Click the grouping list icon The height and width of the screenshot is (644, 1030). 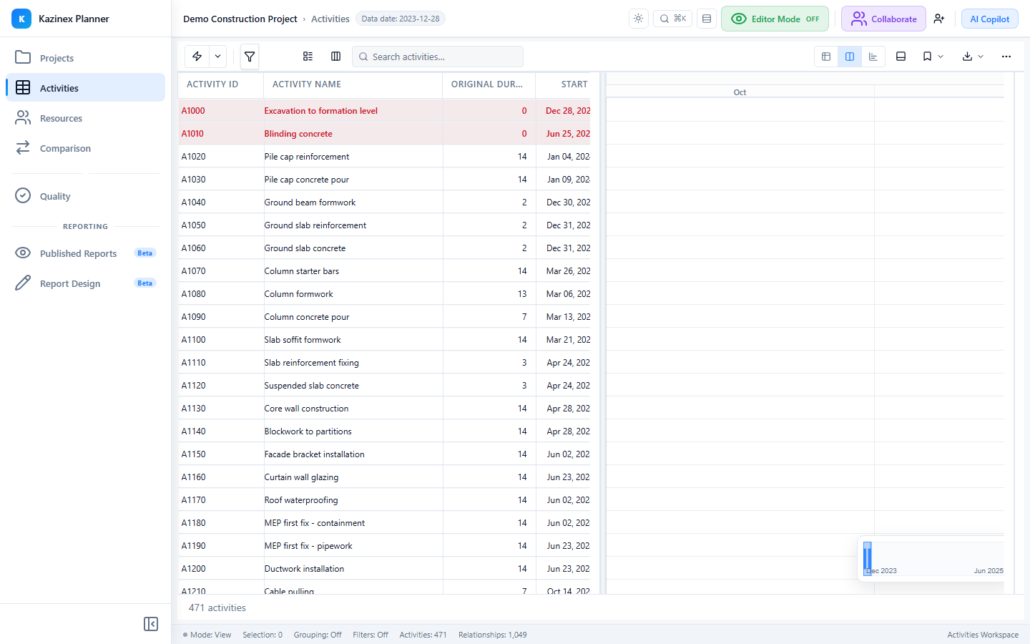[308, 57]
